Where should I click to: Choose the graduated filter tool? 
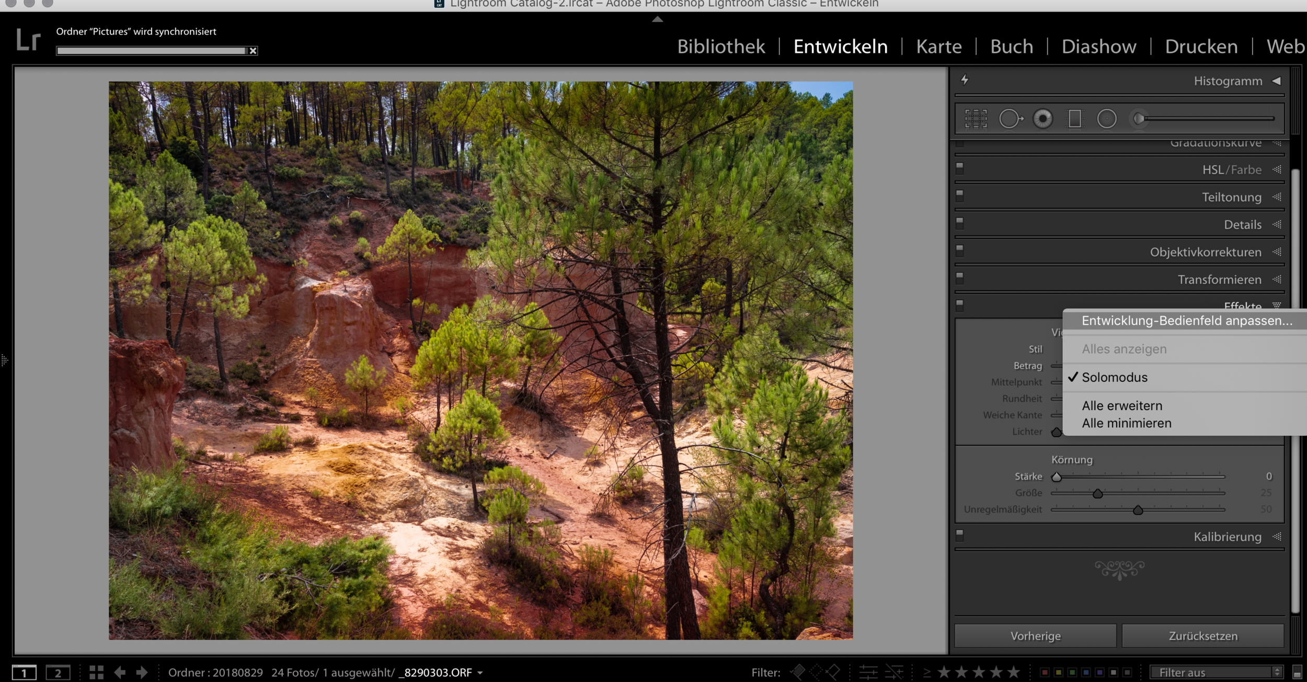pos(1075,119)
